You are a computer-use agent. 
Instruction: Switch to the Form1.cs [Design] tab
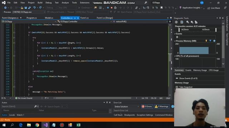[x=105, y=18]
